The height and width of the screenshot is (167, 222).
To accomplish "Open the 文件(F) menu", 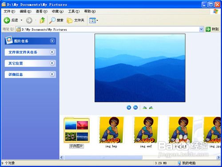I will 9,11.
